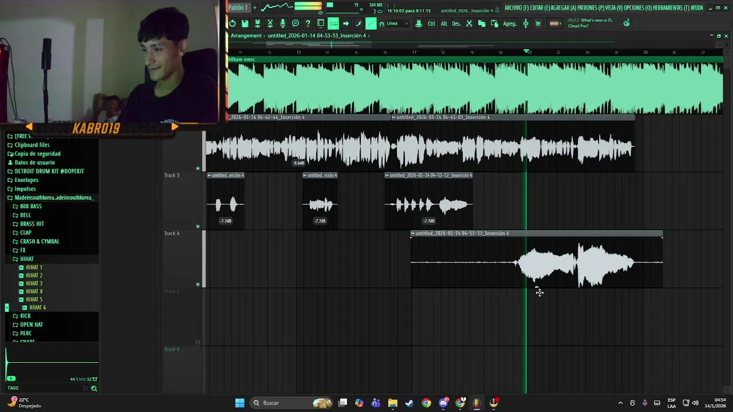
Task: Select the HIHAT 3 sample
Action: [x=34, y=283]
